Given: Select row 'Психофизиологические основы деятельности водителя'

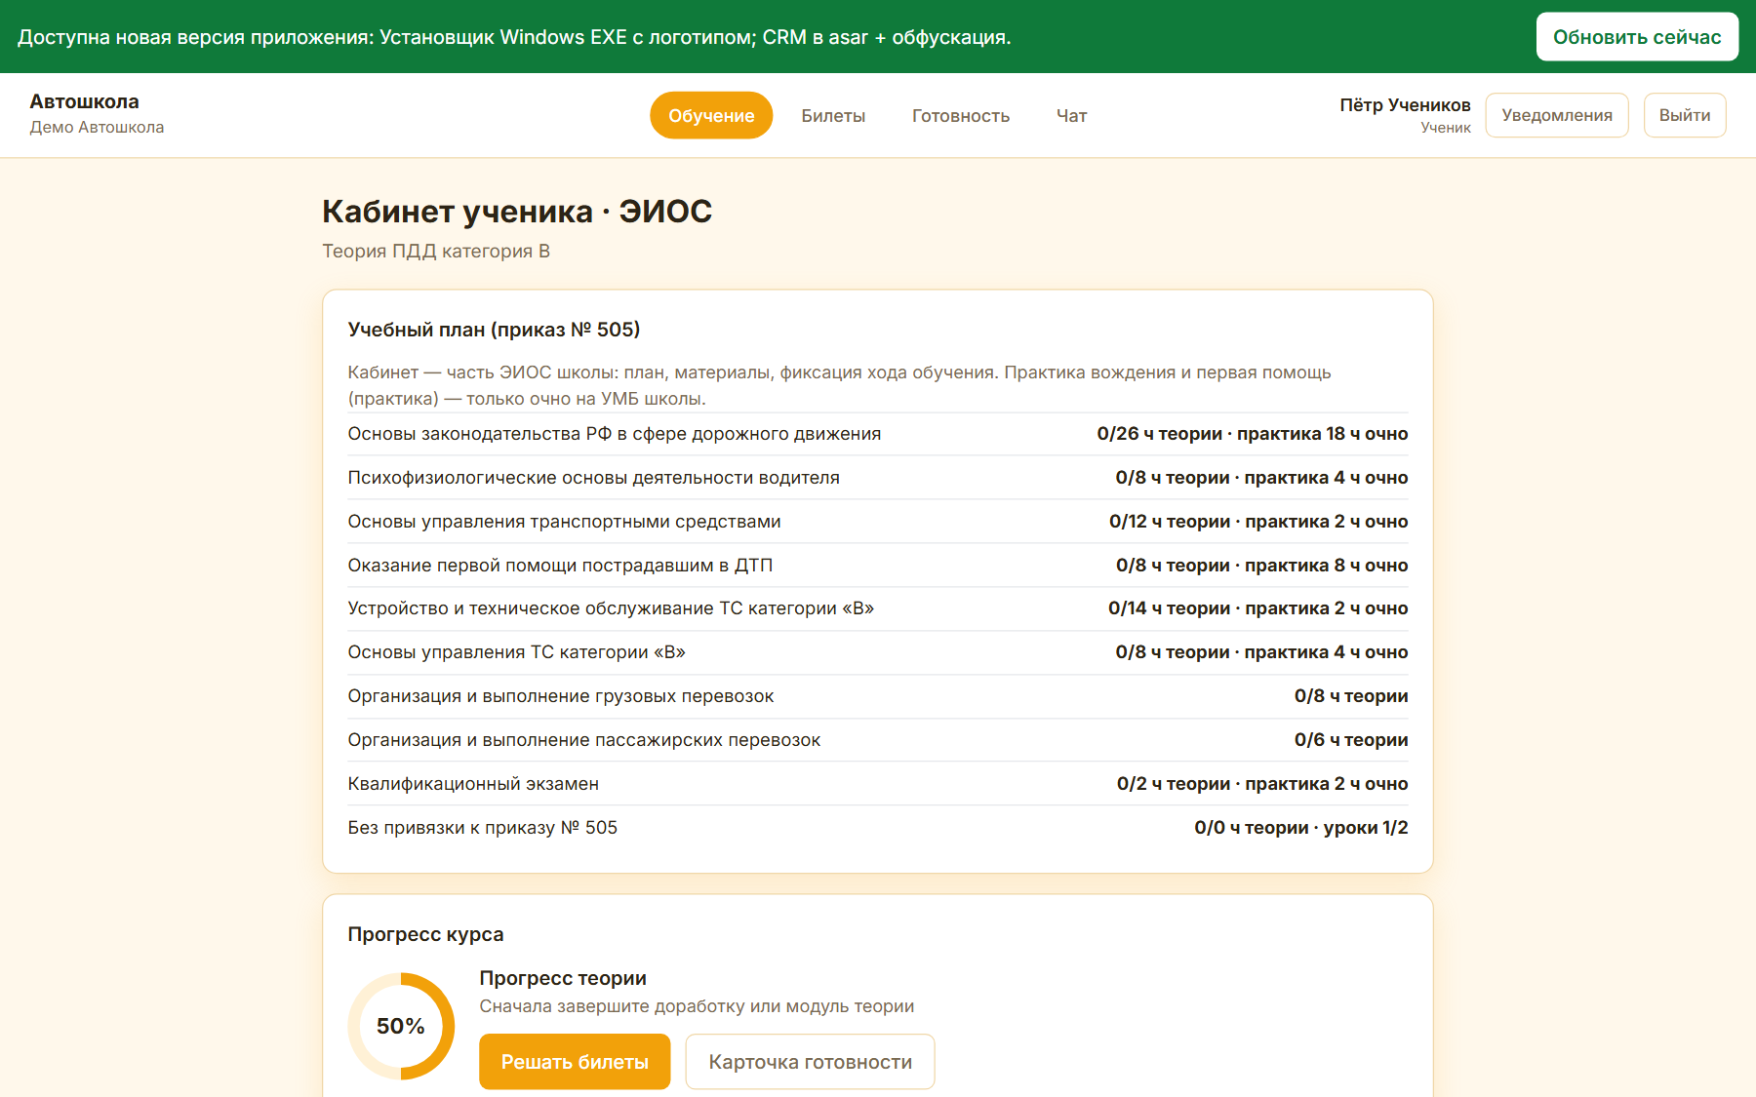Looking at the screenshot, I should pos(878,478).
